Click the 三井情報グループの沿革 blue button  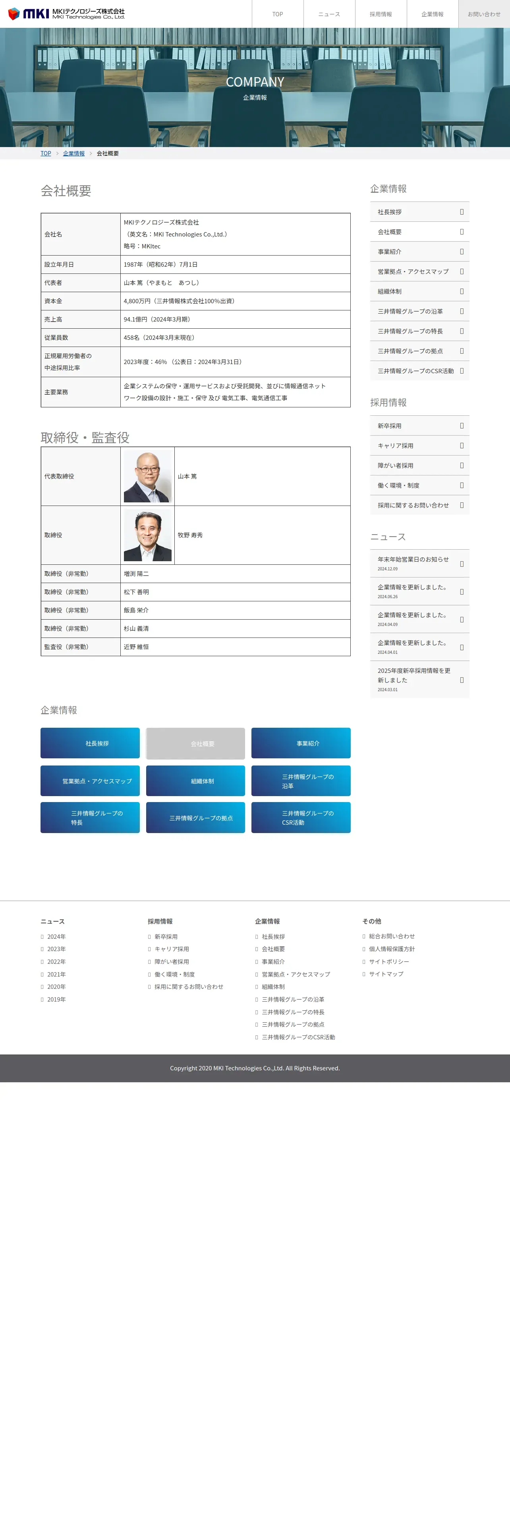click(x=301, y=780)
